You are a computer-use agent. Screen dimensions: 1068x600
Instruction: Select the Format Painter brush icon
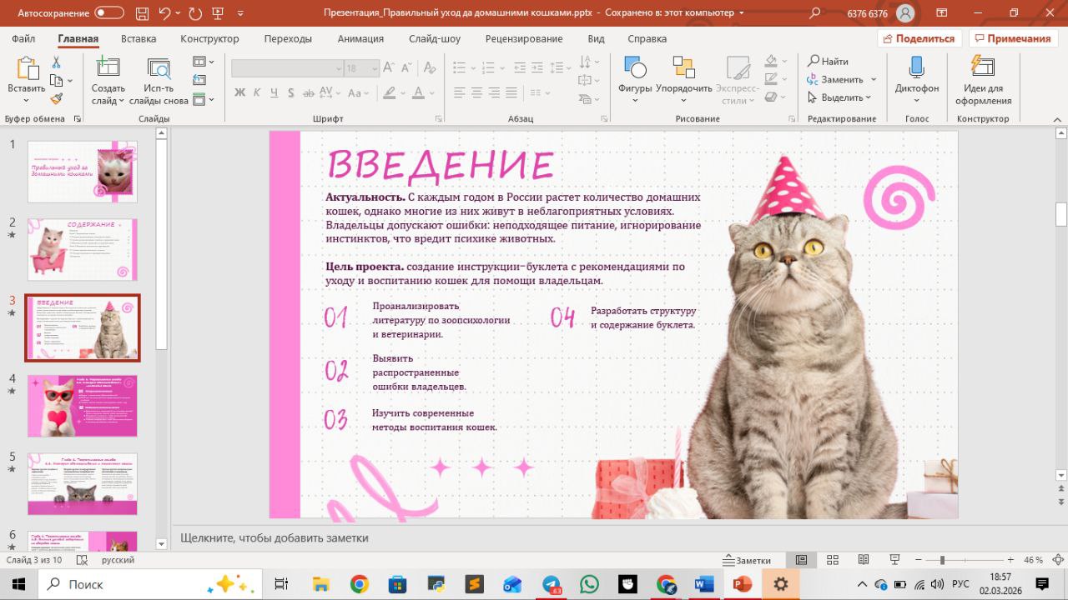coord(56,98)
